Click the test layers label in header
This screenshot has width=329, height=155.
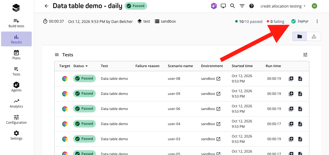[x=144, y=21]
